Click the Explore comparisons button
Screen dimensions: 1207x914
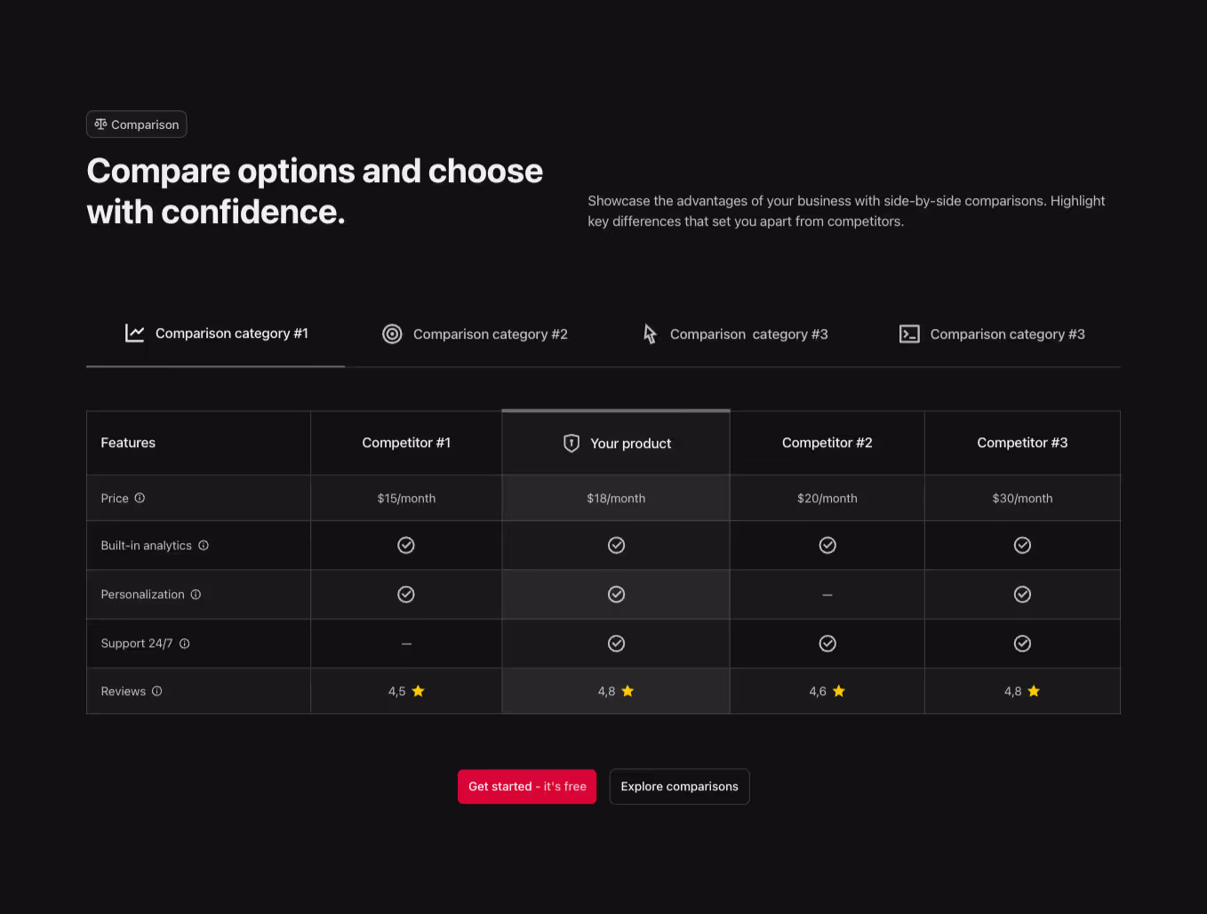click(x=679, y=786)
